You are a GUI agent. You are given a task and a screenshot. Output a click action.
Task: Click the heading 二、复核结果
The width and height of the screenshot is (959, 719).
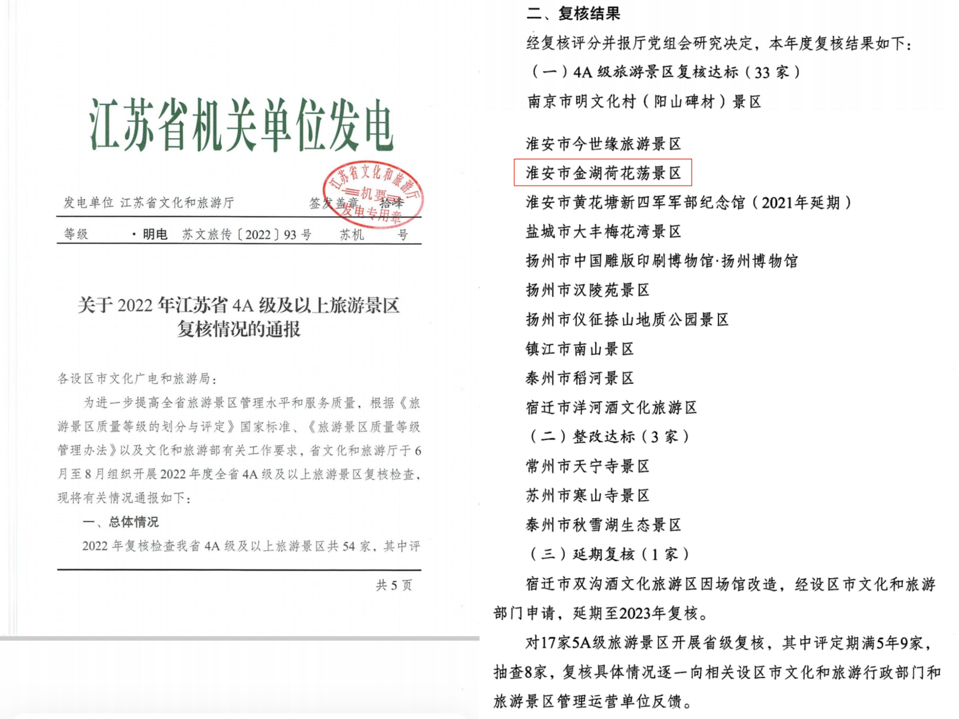[573, 13]
